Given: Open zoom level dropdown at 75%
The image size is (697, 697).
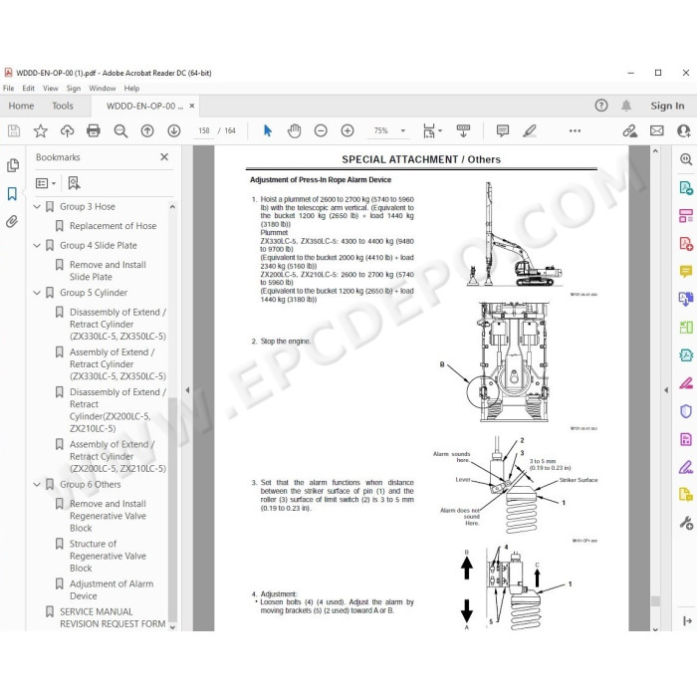Looking at the screenshot, I should [402, 130].
